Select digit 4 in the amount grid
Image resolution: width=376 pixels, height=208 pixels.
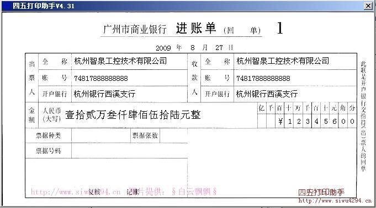pyautogui.click(x=316, y=122)
